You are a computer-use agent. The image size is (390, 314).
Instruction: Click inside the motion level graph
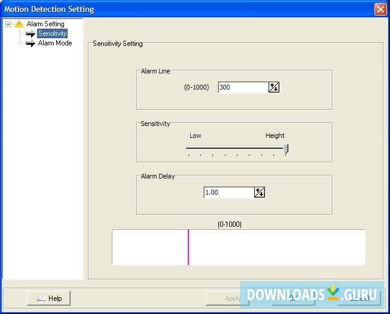239,247
